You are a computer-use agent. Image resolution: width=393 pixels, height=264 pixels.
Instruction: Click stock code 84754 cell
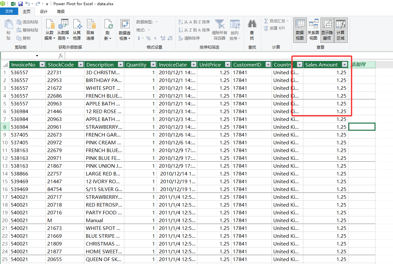[x=65, y=189]
